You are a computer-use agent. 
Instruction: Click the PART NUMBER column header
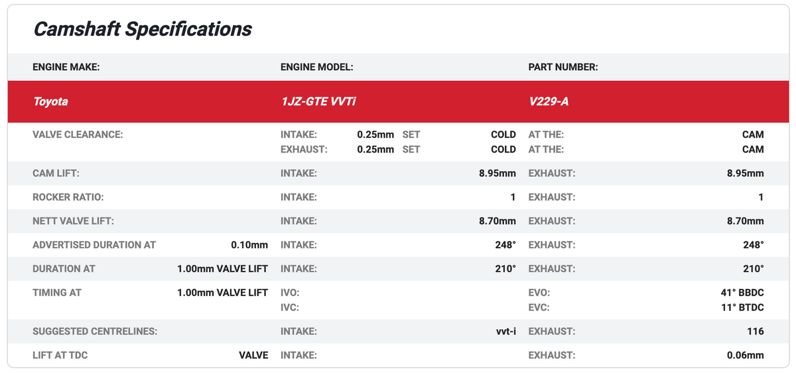click(x=563, y=67)
